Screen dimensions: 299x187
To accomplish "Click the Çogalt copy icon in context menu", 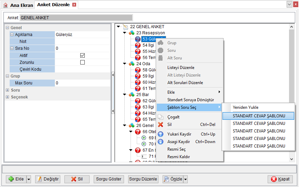I will click(x=161, y=117).
